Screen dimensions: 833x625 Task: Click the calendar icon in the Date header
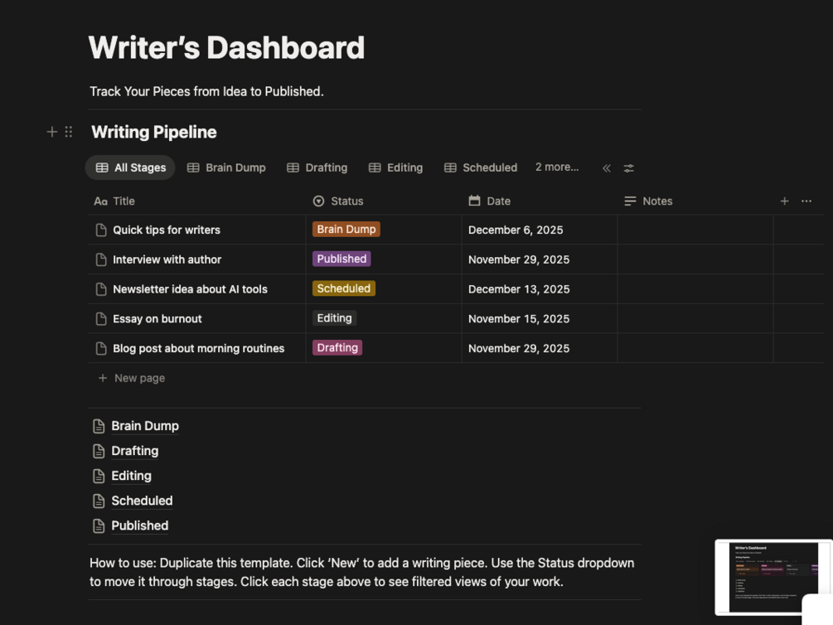point(474,201)
